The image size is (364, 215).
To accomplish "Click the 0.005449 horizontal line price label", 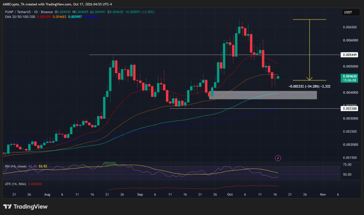I will click(349, 55).
